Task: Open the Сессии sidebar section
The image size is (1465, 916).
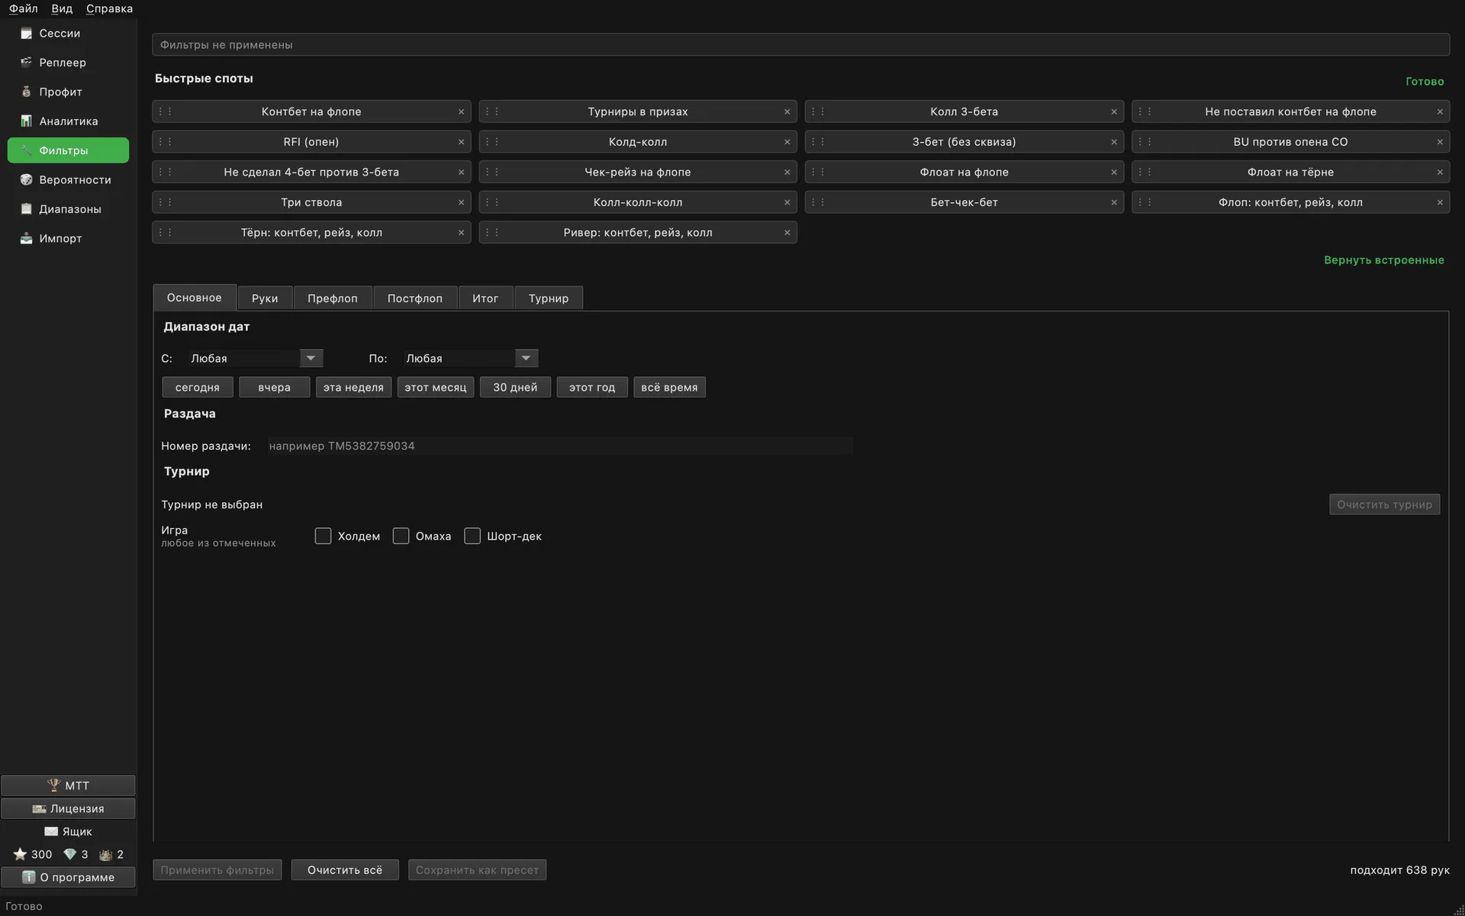Action: tap(68, 34)
